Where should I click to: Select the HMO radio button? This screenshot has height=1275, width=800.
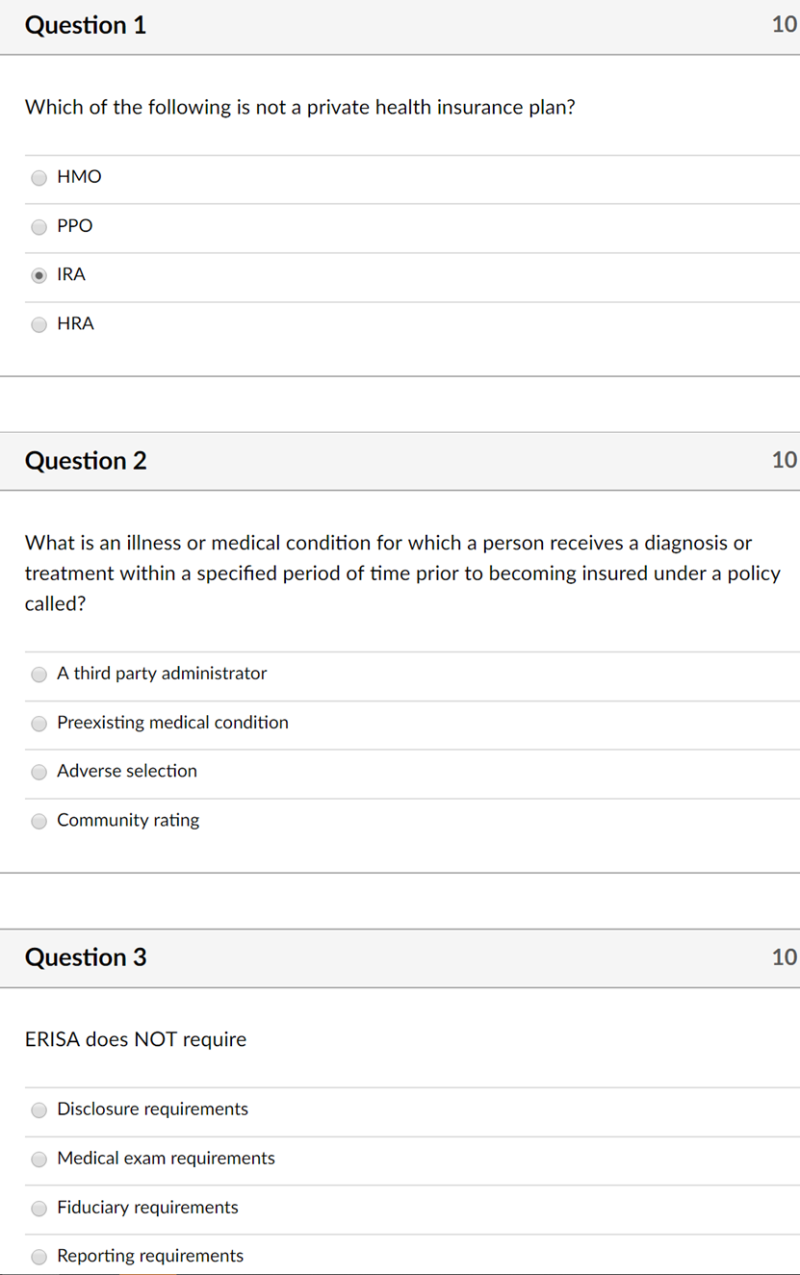(x=39, y=178)
